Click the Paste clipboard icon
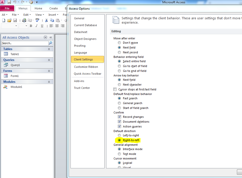 [x=58, y=20]
